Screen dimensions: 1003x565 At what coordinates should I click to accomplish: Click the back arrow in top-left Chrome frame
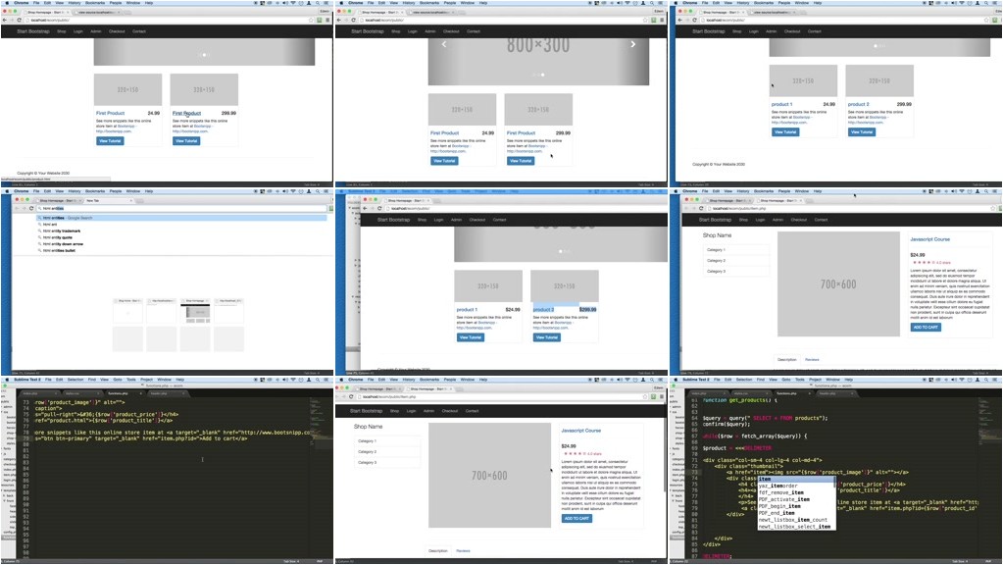point(5,20)
